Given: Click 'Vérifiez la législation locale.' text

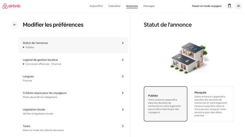Looking at the screenshot, I should pos(38,114).
